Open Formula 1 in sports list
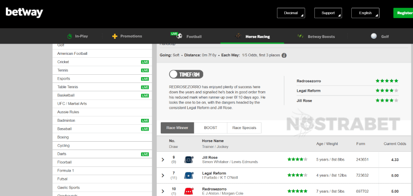 pos(102,171)
